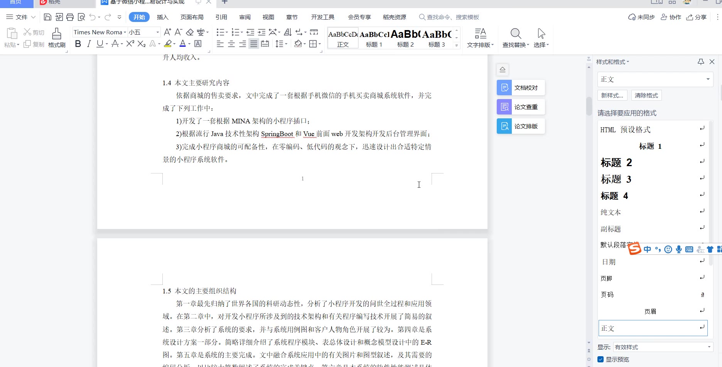Toggle justify paragraph alignment
This screenshot has width=722, height=367.
(253, 44)
